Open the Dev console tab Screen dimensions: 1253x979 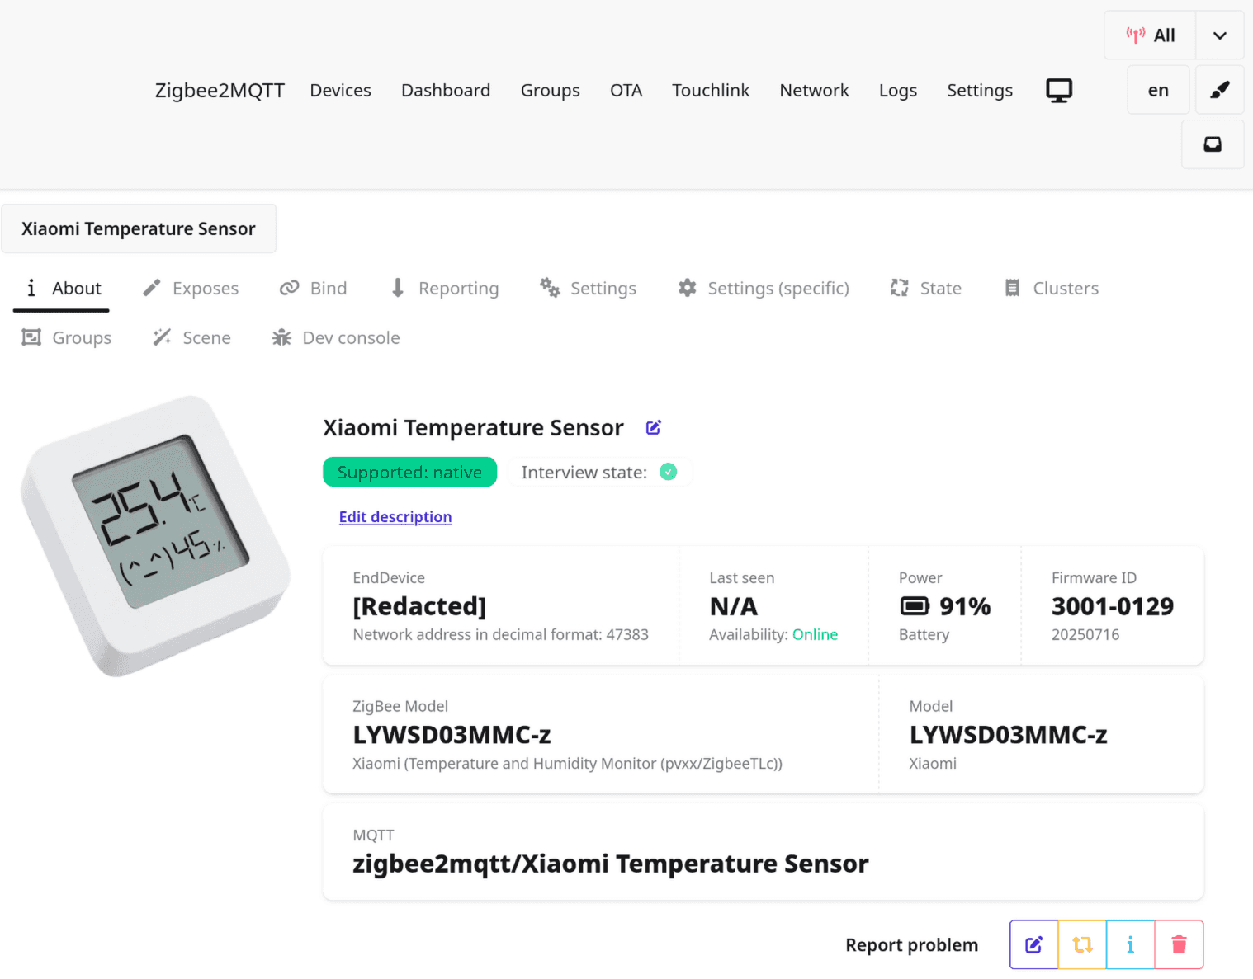336,338
